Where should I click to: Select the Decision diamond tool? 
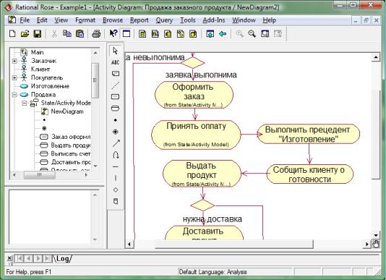[x=115, y=190]
